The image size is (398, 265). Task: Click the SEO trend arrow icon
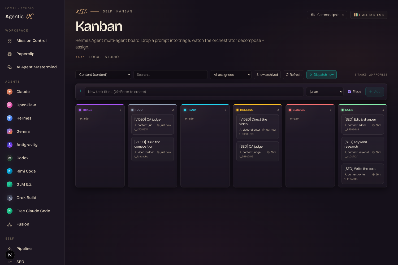[x=10, y=262]
